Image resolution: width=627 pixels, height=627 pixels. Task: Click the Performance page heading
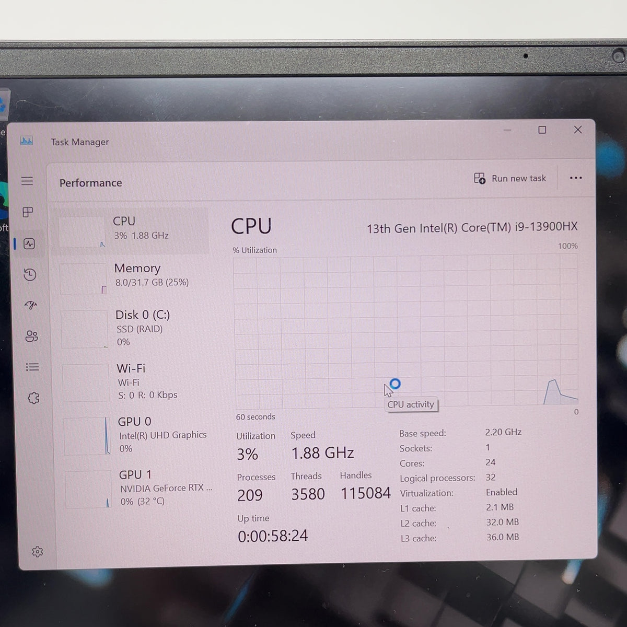(90, 183)
